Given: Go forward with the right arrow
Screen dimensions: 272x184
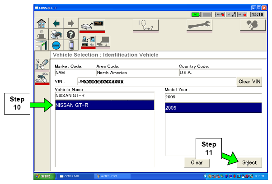Looking at the screenshot, I should click(71, 23).
